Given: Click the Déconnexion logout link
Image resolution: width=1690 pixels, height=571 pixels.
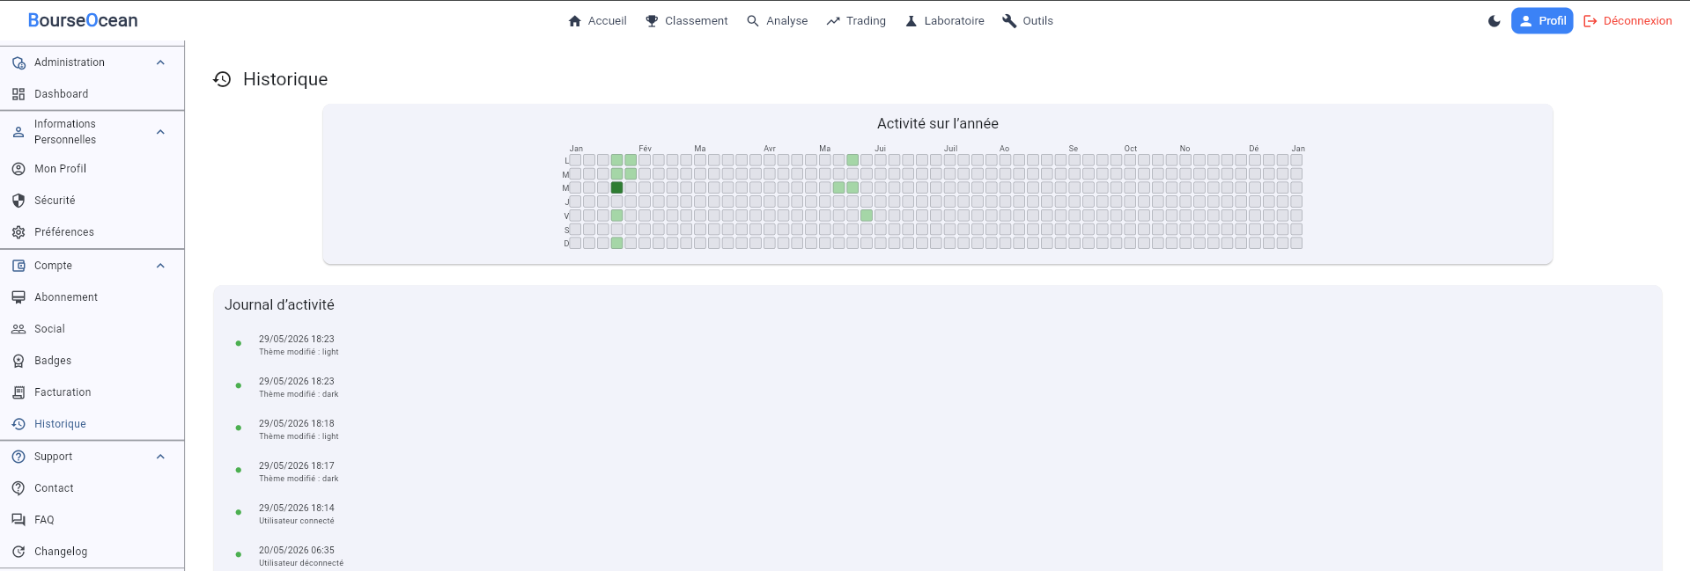Looking at the screenshot, I should pos(1627,21).
